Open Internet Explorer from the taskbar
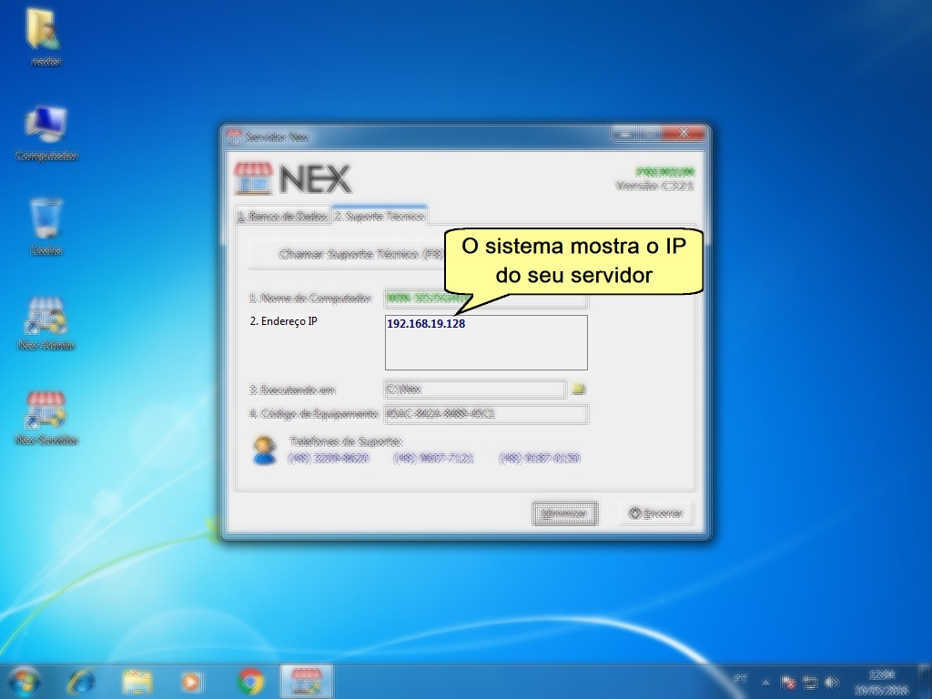This screenshot has width=932, height=699. 82,681
